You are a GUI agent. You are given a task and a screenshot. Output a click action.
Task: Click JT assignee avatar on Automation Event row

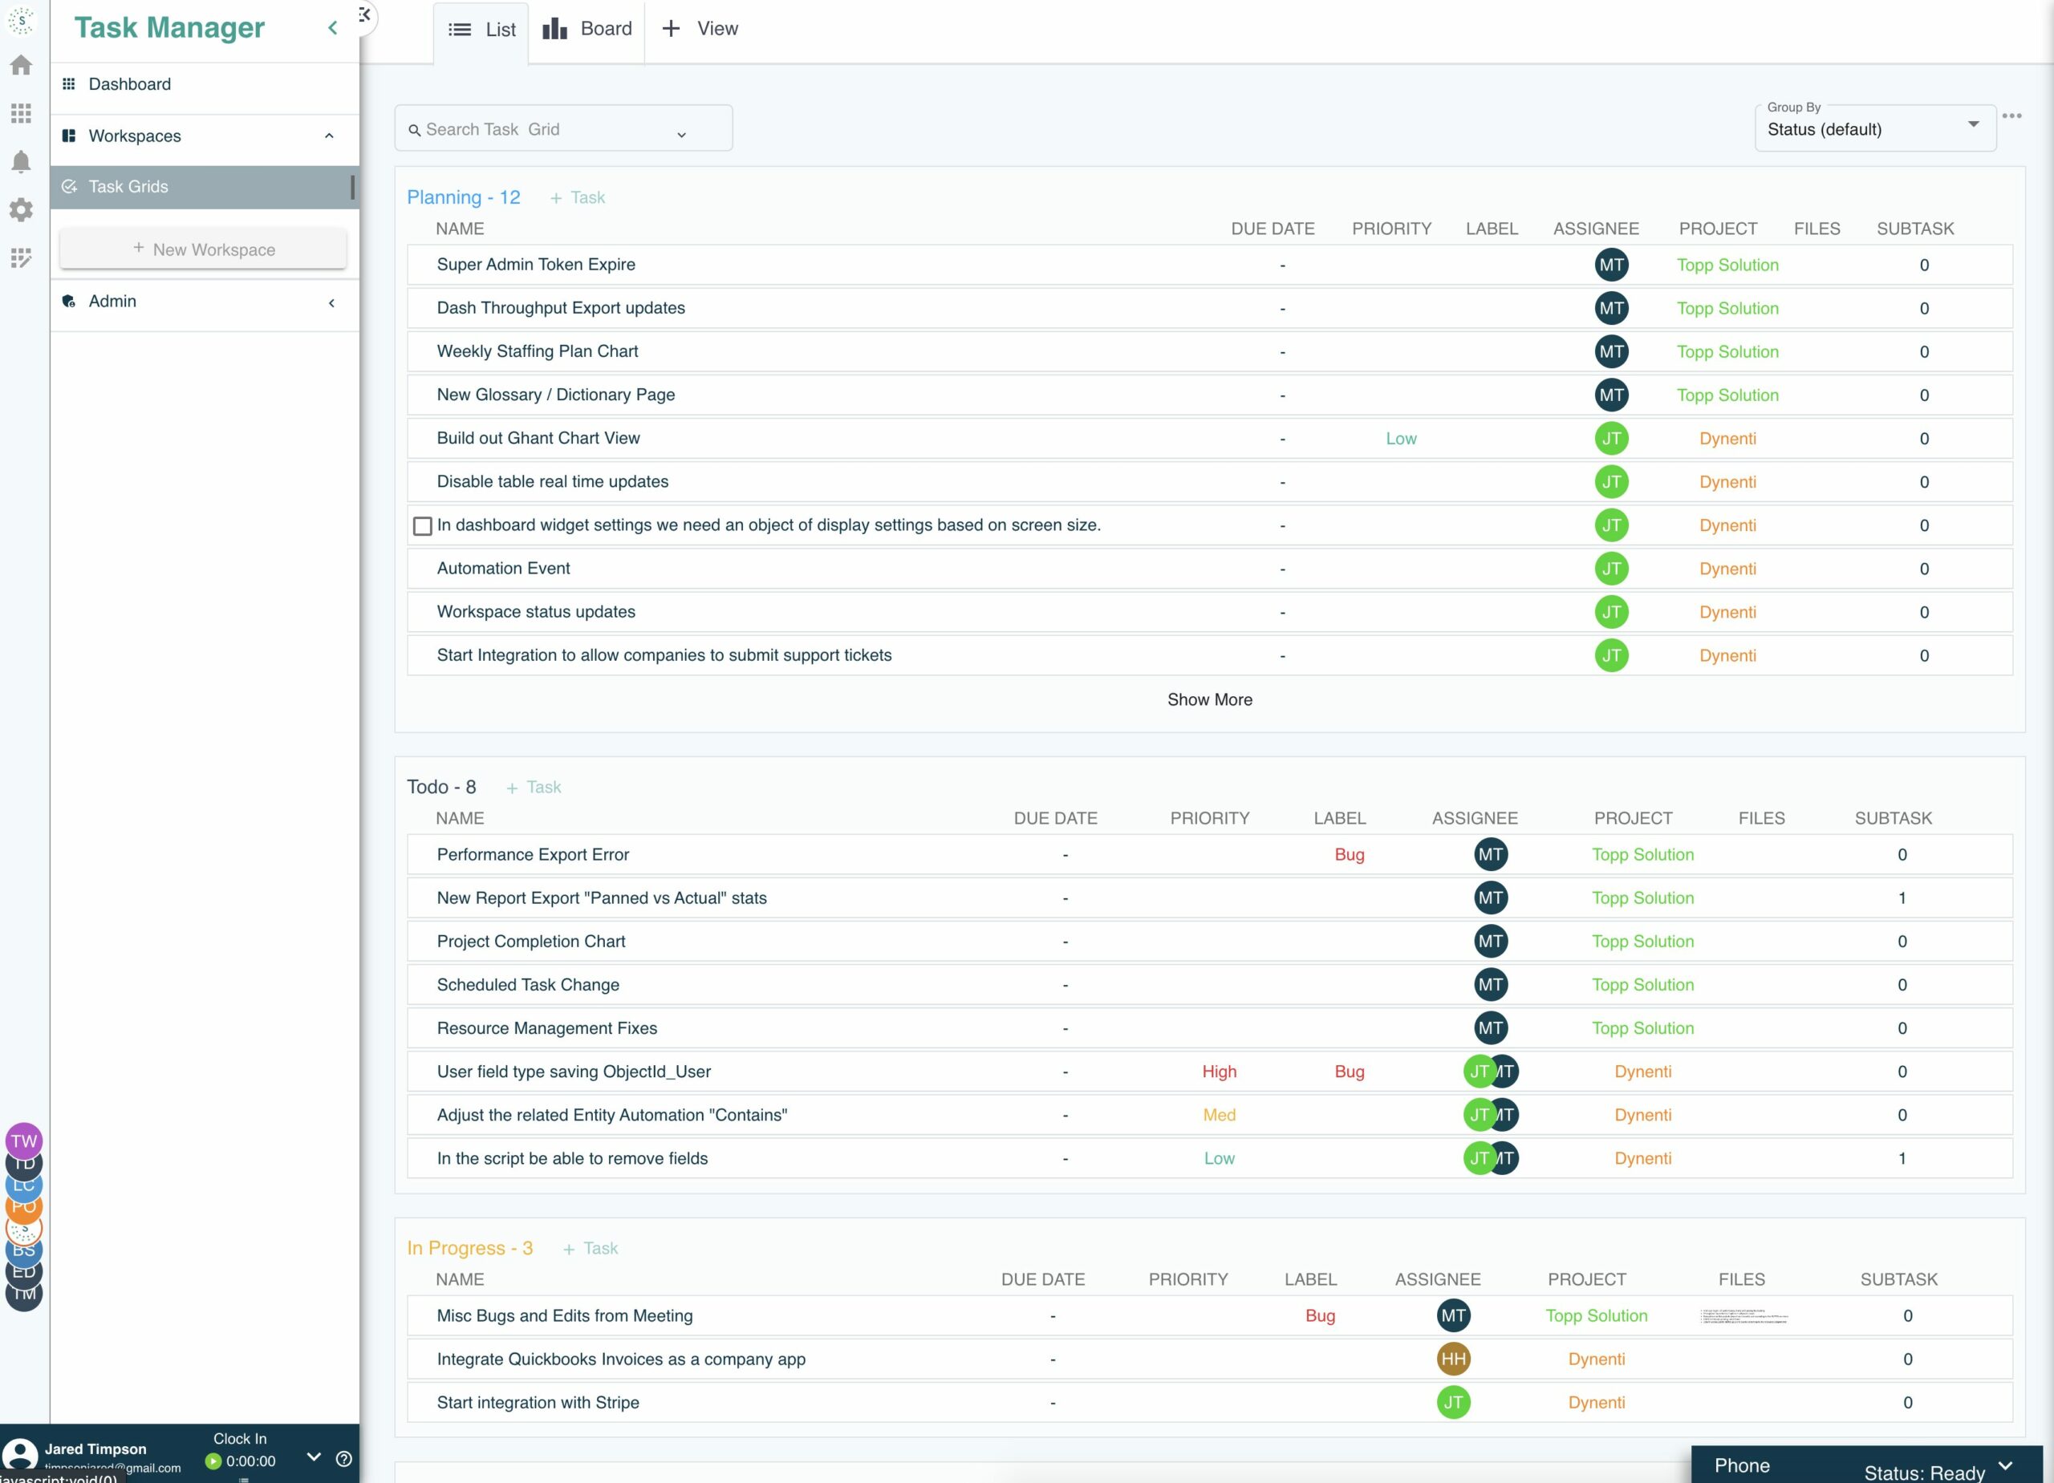1611,569
